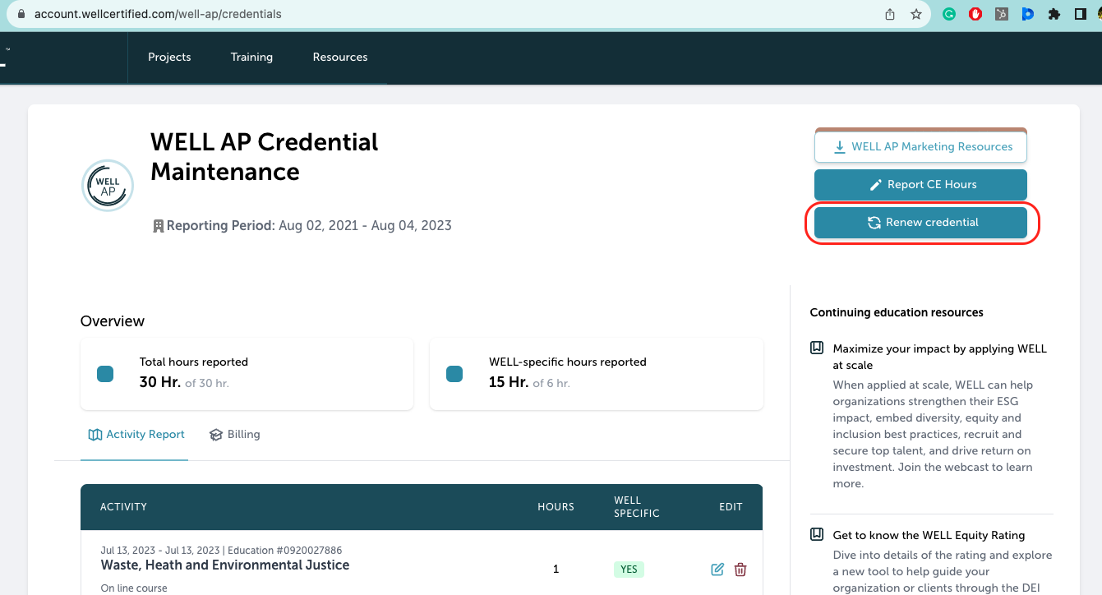Viewport: 1102px width, 595px height.
Task: Click the share page icon in address bar
Action: point(890,14)
